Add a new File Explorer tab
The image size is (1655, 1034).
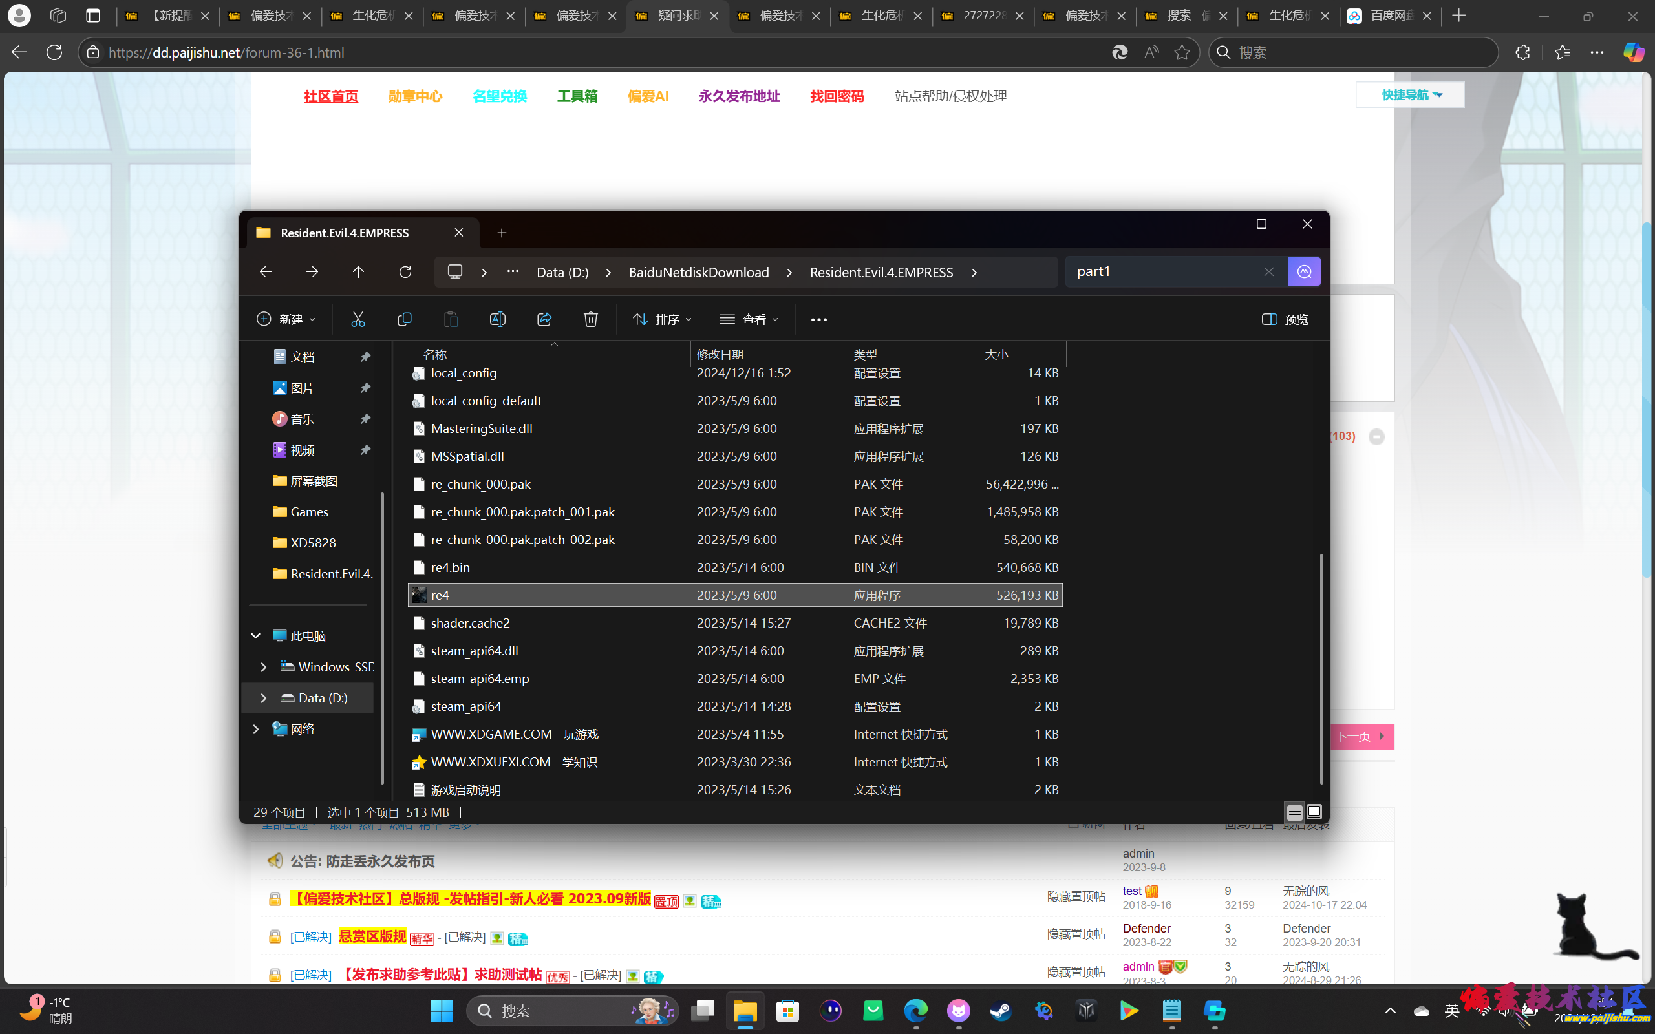coord(502,233)
